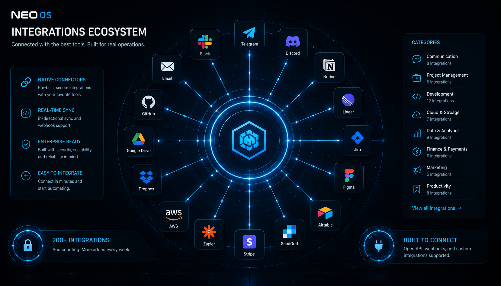Open the Finance & Payments category
Viewport: 501px width, 286px height.
point(444,152)
